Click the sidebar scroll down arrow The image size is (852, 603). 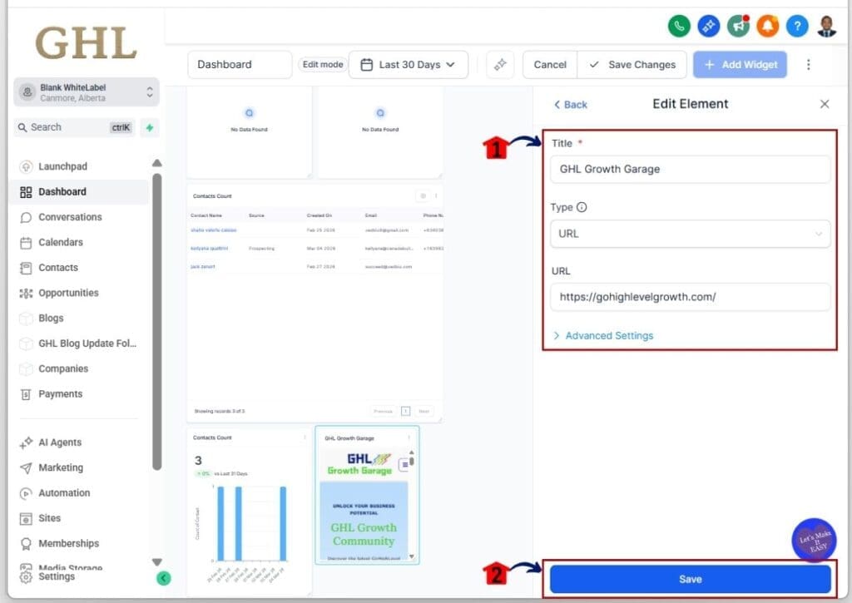click(x=157, y=561)
